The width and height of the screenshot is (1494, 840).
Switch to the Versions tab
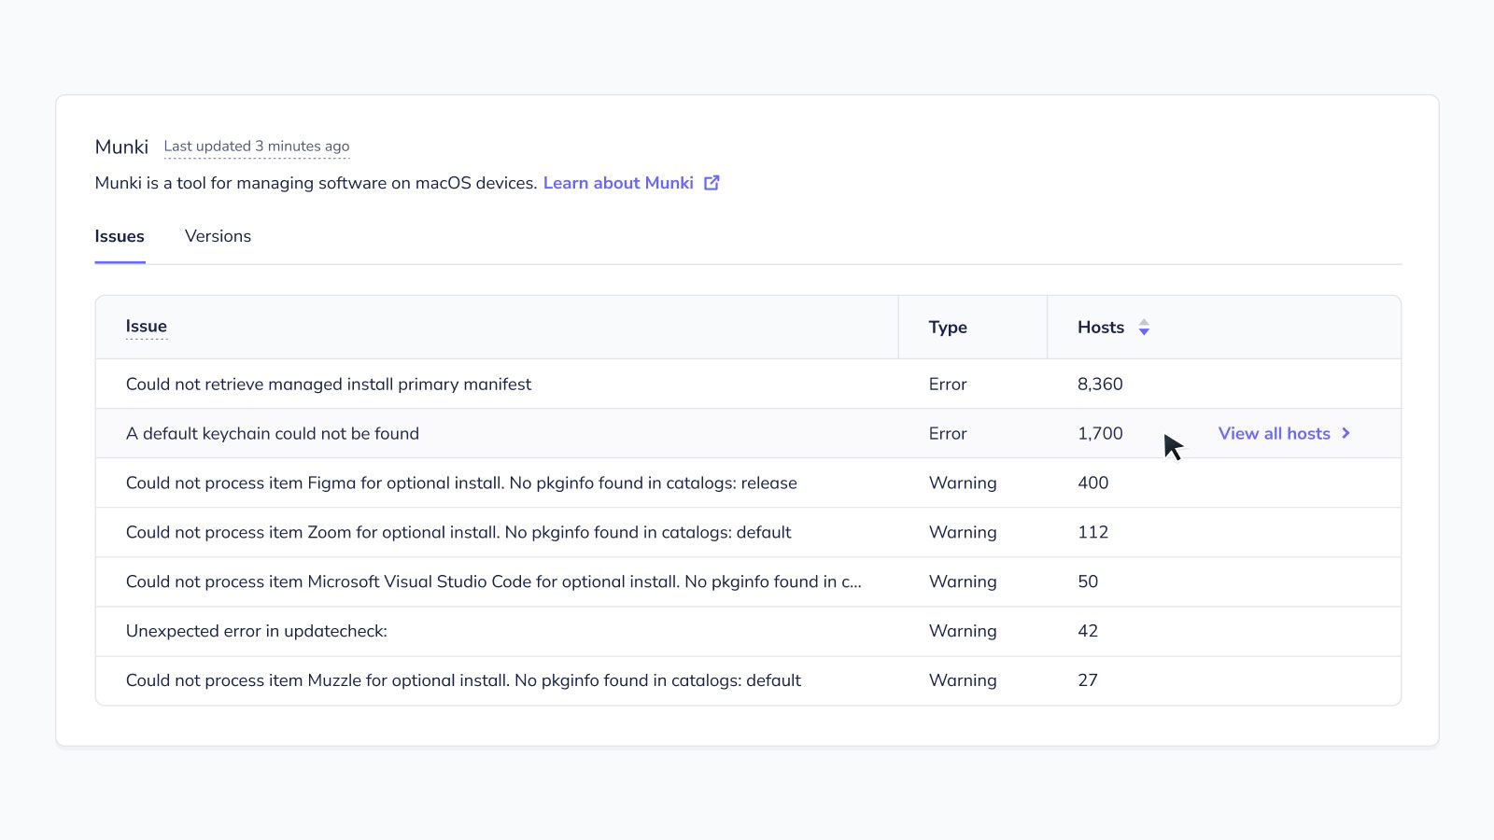click(218, 236)
